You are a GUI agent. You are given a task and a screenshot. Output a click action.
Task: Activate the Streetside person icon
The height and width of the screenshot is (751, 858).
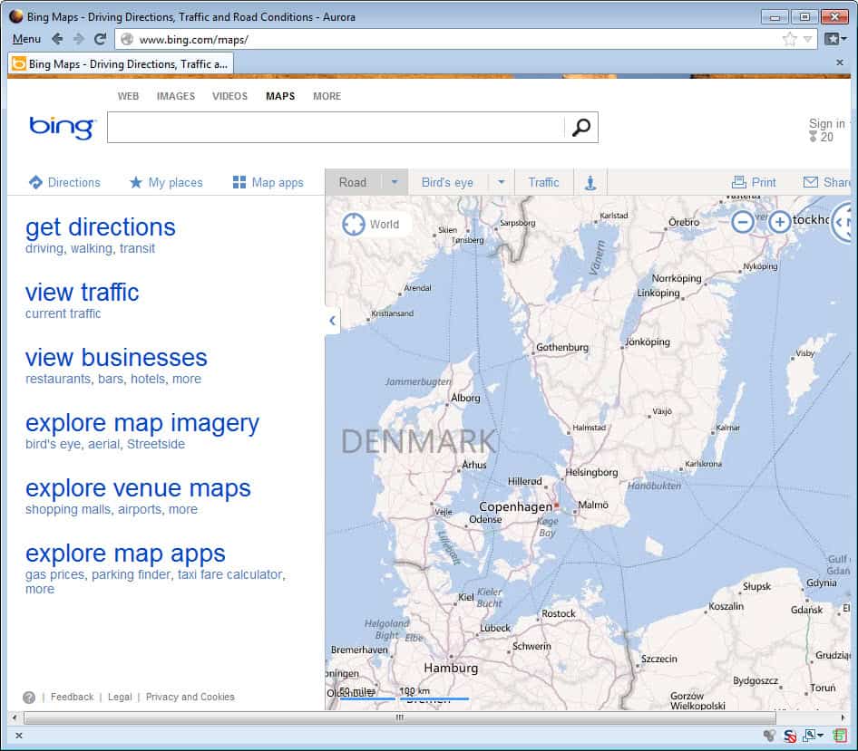[x=590, y=183]
